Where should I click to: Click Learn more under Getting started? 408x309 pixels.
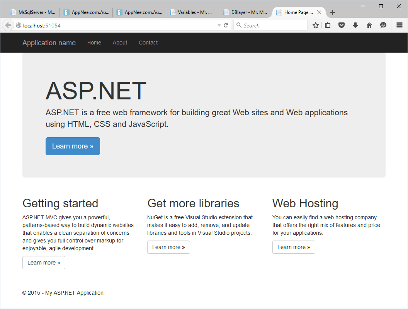[44, 263]
